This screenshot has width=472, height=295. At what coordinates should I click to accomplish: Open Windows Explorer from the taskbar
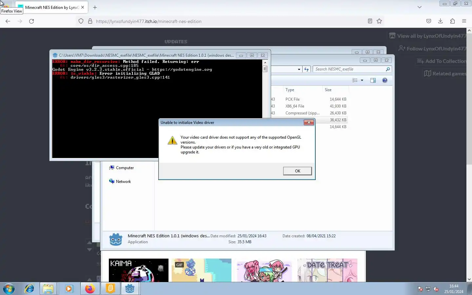pos(48,289)
